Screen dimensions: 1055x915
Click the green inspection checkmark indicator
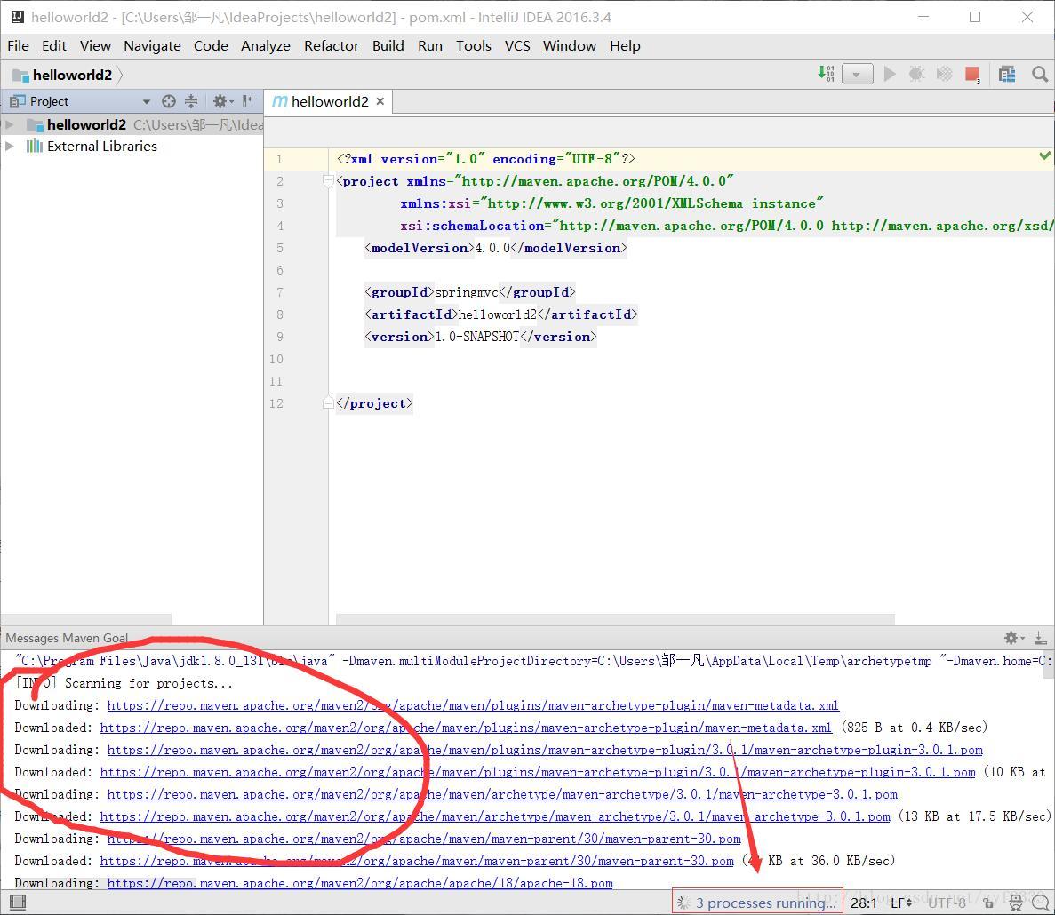pyautogui.click(x=1044, y=156)
